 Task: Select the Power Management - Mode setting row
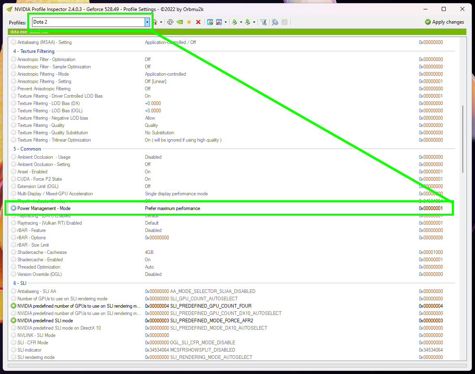[x=44, y=208]
